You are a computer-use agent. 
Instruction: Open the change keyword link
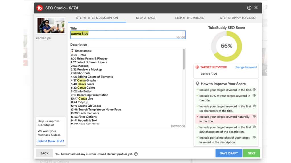tap(246, 67)
